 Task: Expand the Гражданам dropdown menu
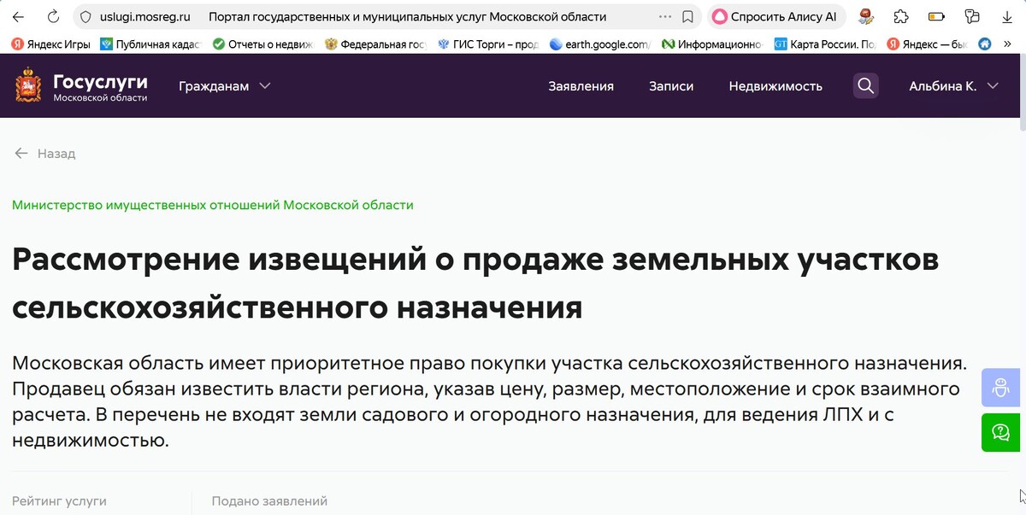(224, 85)
